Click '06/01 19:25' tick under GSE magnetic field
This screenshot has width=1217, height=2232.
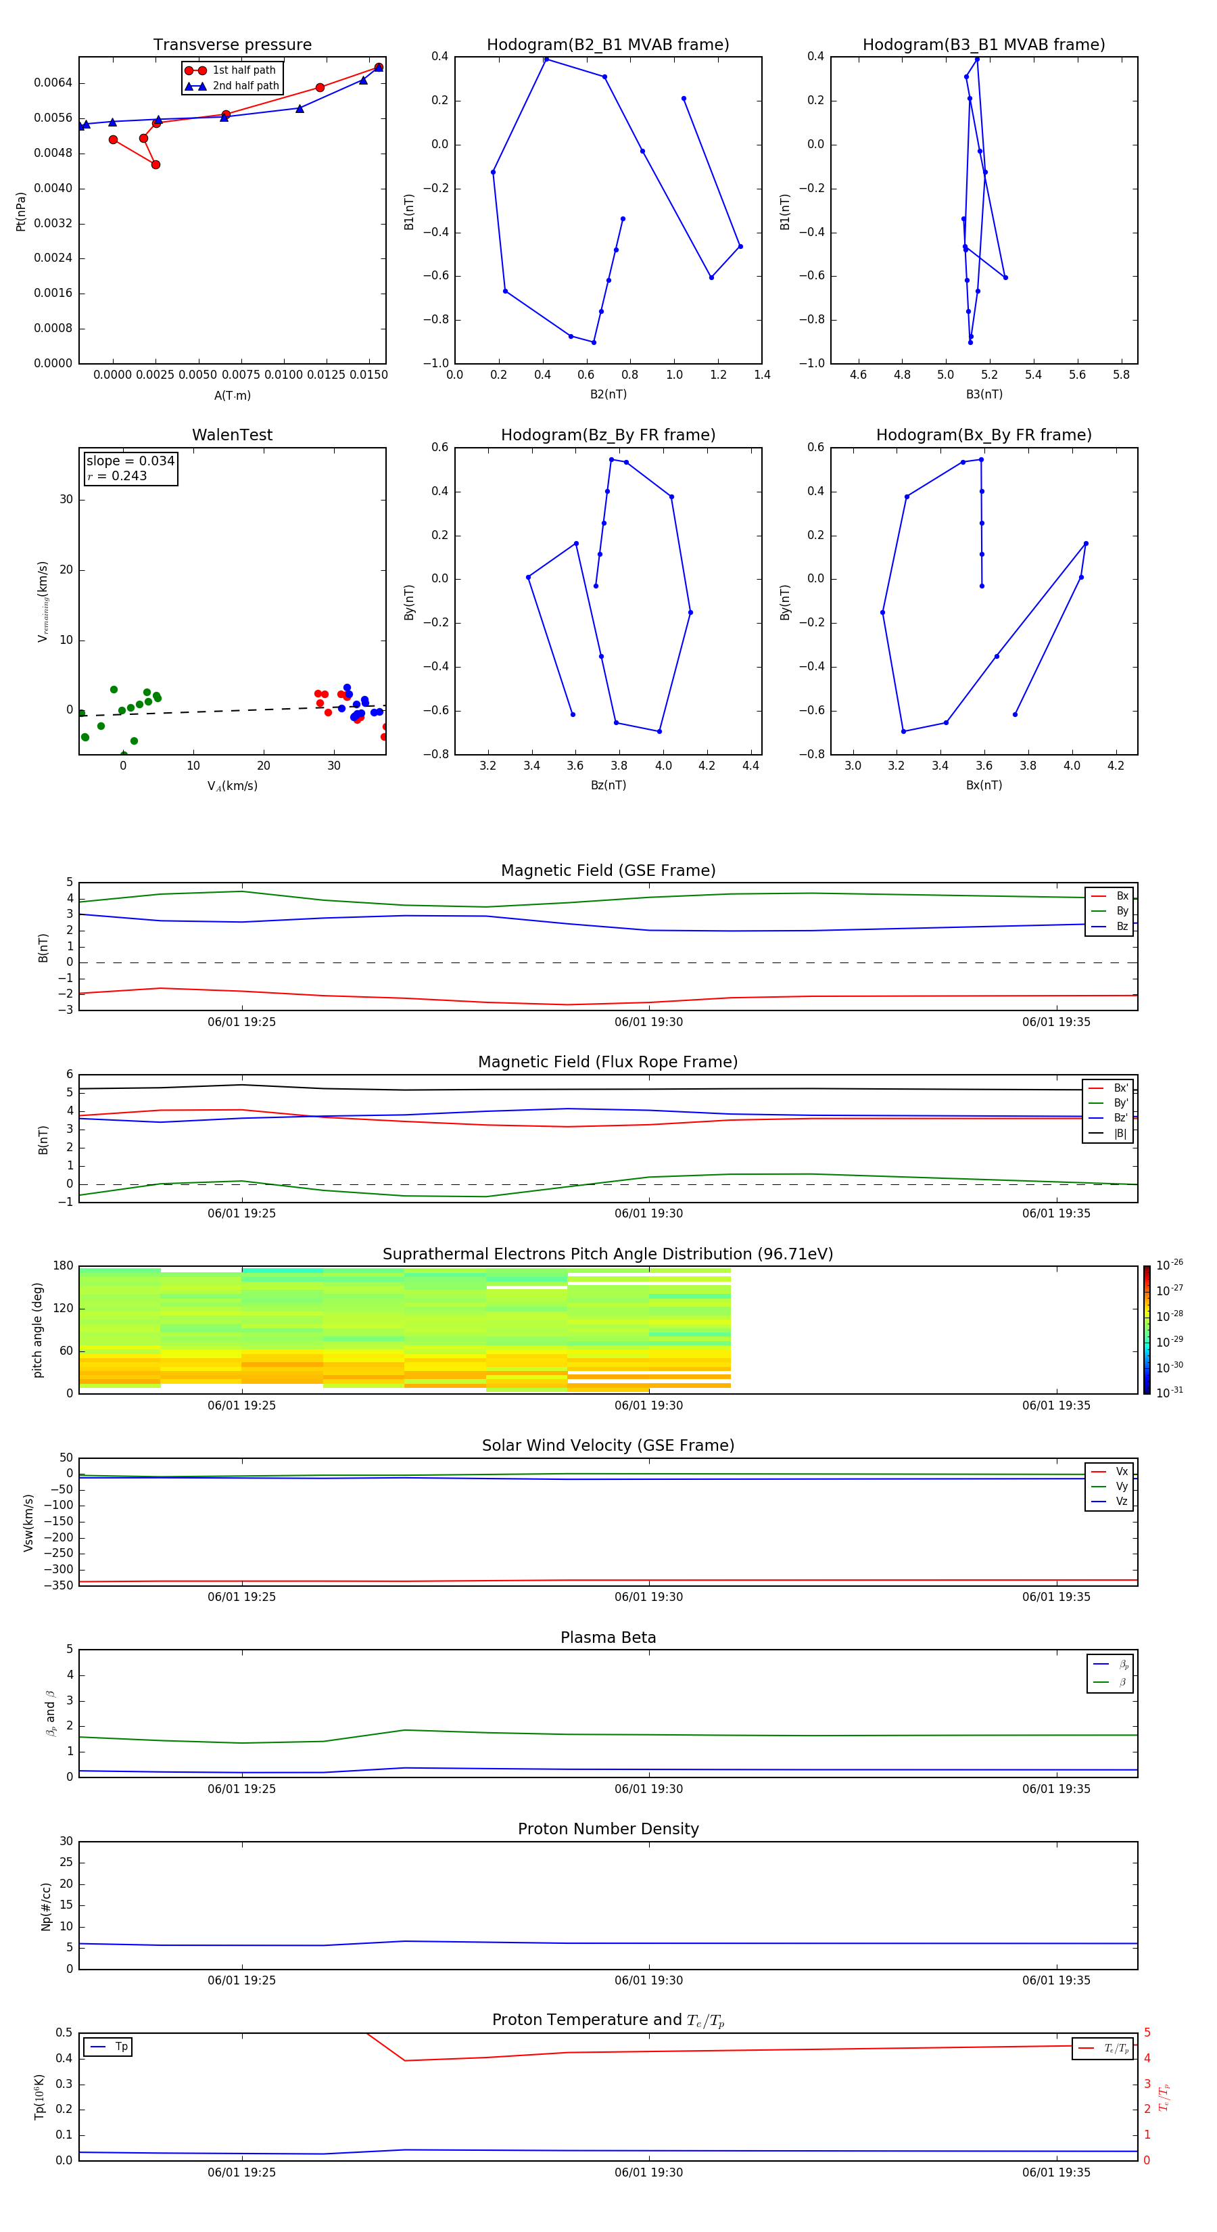241,1023
